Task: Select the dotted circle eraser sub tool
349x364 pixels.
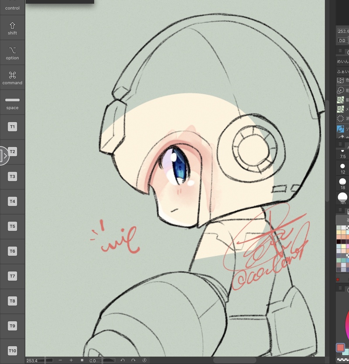Action: 340,118
